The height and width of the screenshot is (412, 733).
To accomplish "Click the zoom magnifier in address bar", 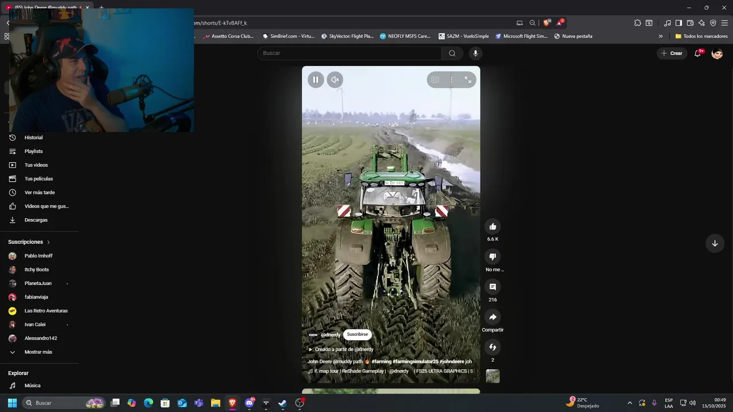I will point(533,23).
